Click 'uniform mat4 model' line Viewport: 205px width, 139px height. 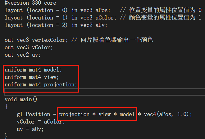tap(33, 70)
